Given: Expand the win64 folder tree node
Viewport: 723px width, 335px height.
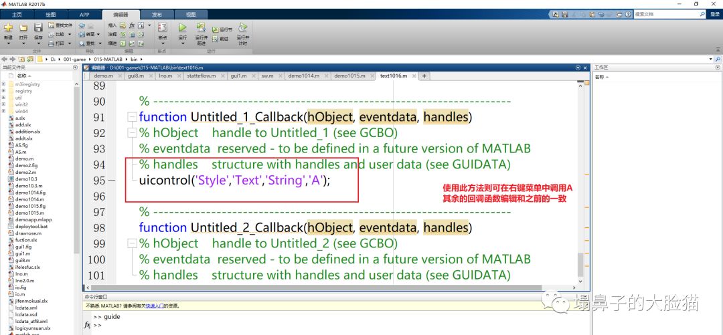Looking at the screenshot, I should pos(4,111).
